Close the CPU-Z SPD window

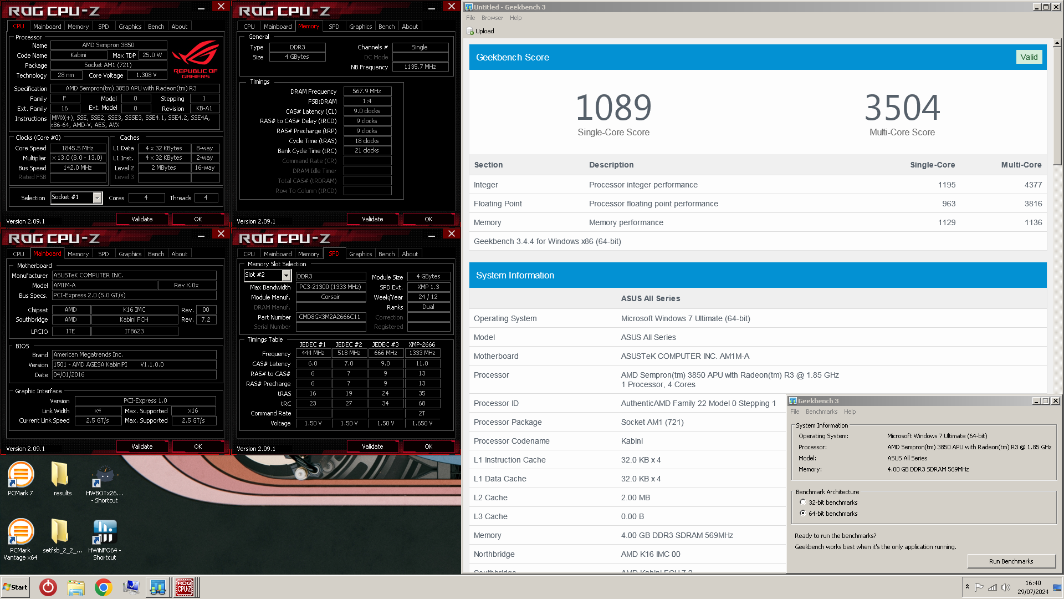(x=452, y=234)
